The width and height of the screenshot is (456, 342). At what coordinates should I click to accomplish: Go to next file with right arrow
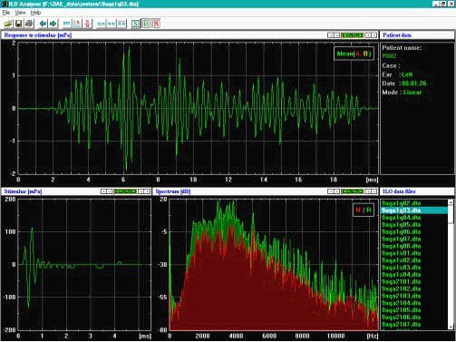tap(53, 24)
